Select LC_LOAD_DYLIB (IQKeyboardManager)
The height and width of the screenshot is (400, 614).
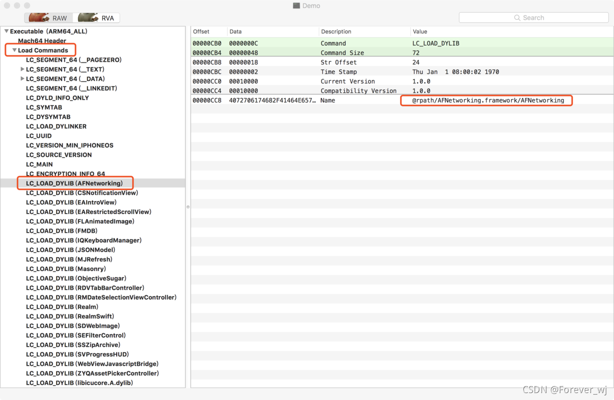click(84, 240)
